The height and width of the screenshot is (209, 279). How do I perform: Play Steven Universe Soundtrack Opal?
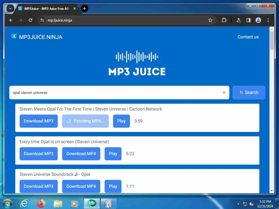click(x=113, y=186)
